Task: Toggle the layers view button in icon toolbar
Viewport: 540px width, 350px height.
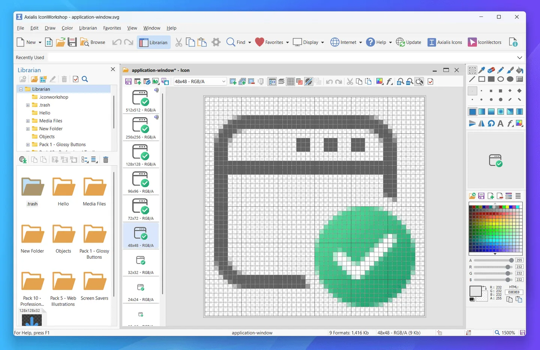Action: [281, 81]
